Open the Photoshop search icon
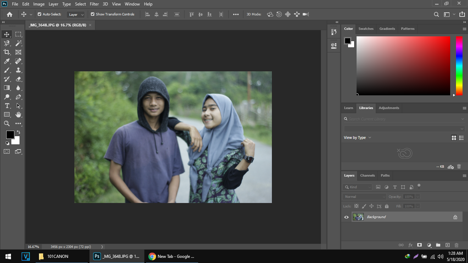Viewport: 468px width, 263px height. pos(436,14)
